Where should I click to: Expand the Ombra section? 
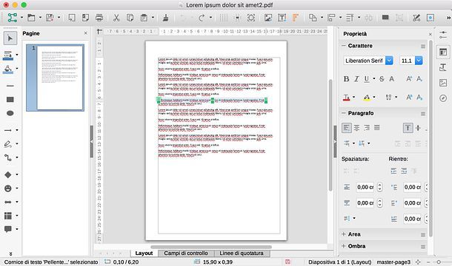344,246
